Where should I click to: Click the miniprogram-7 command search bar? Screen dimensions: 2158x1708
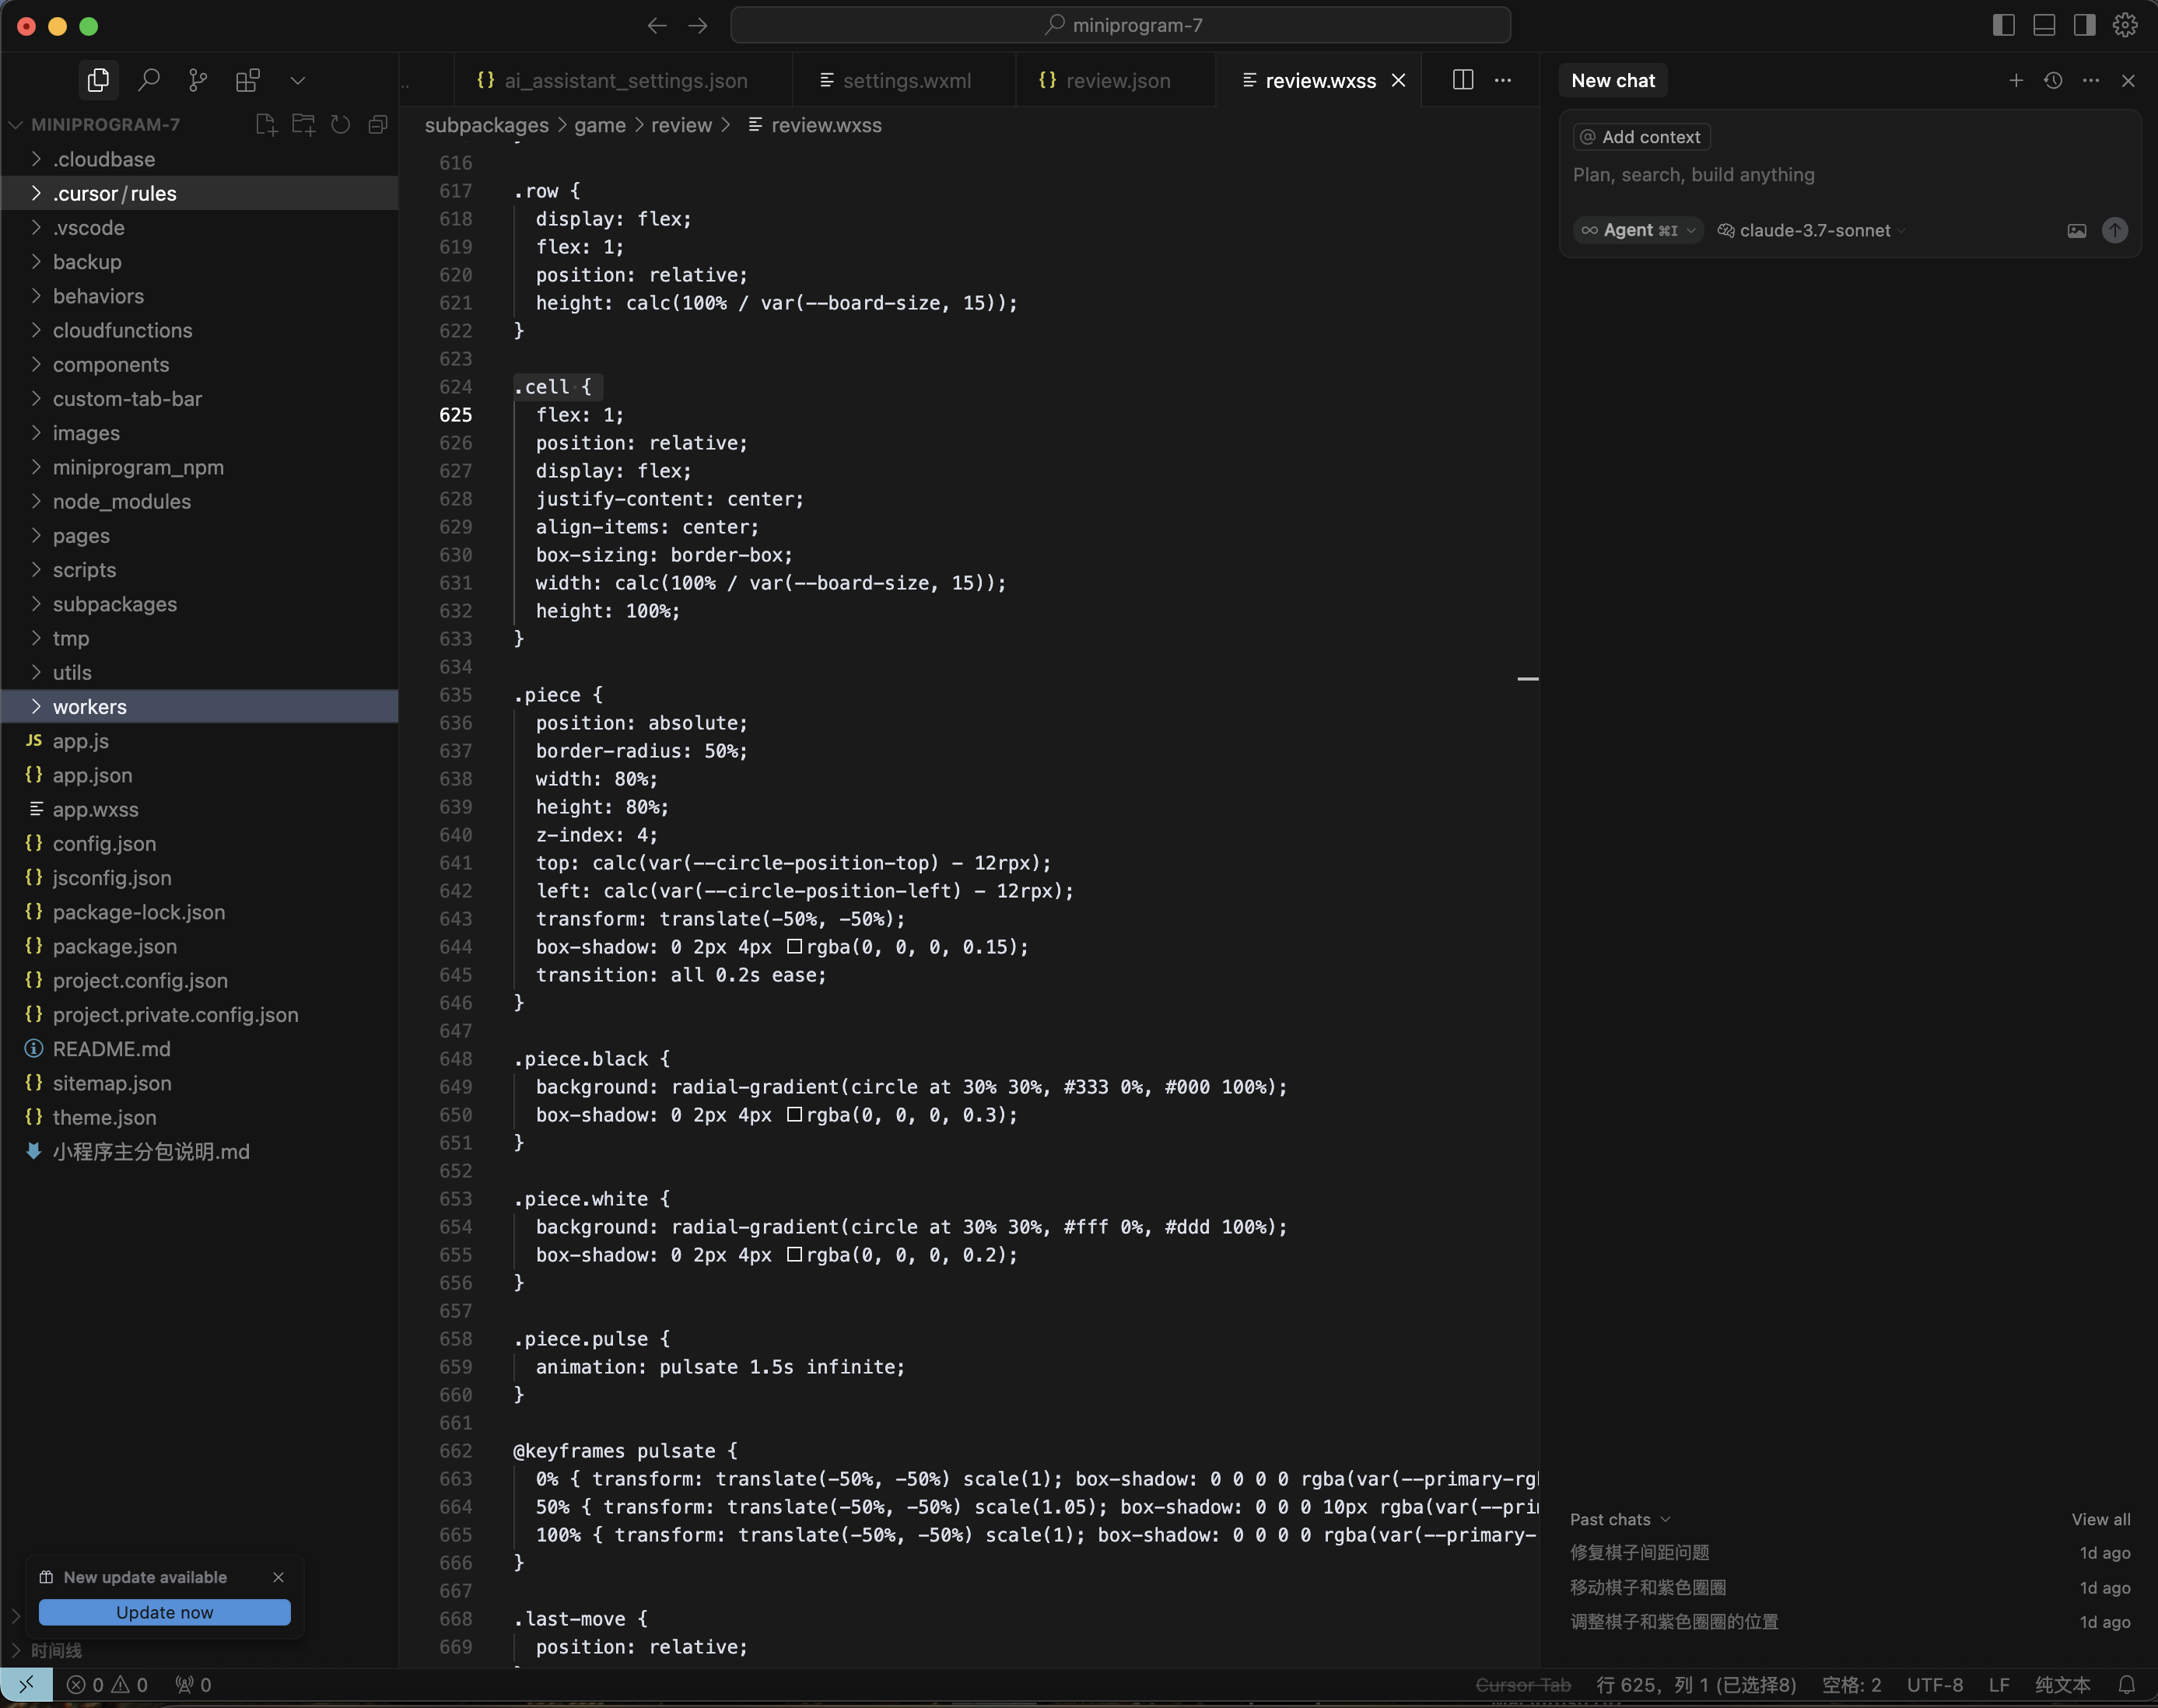1121,25
